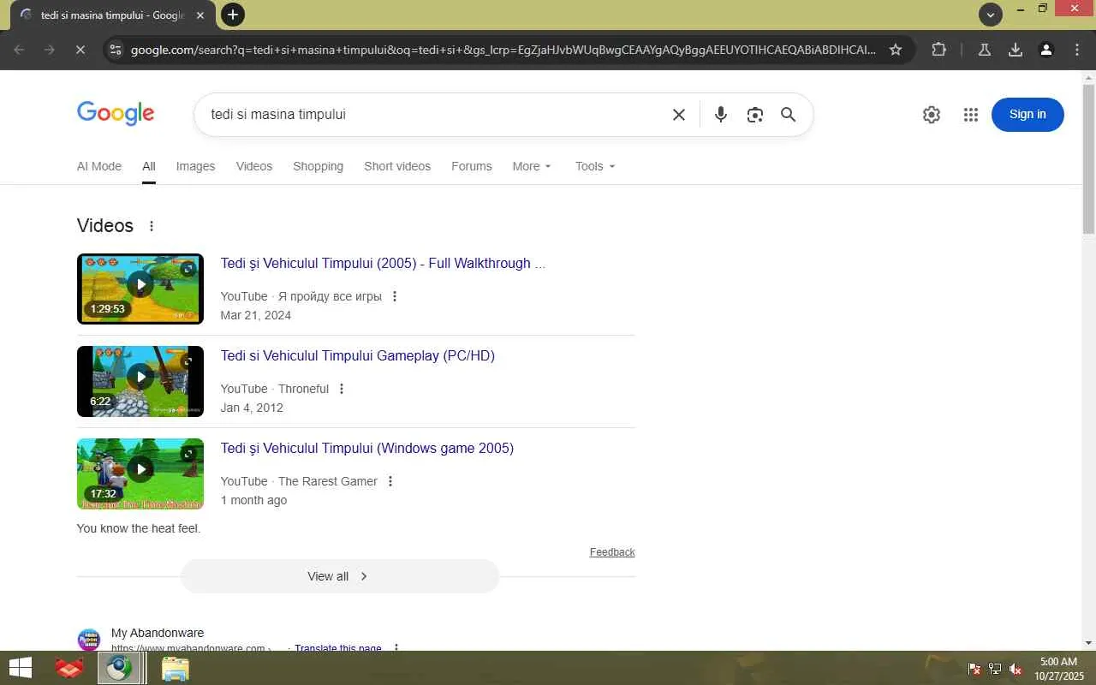Open Tedi si Vehiculul Timpului Gameplay link
This screenshot has height=685, width=1096.
[x=357, y=355]
